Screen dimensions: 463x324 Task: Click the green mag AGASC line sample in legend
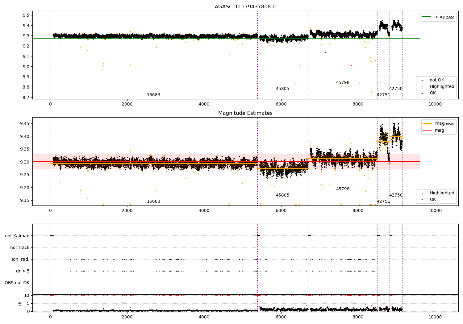pyautogui.click(x=427, y=17)
